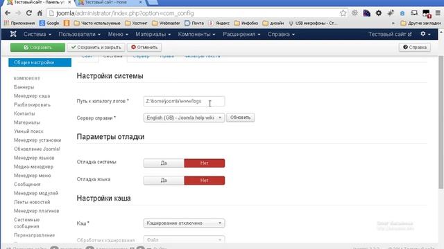444x249 pixels.
Task: Open the Часто используемые bookmark folder
Action: click(97, 23)
